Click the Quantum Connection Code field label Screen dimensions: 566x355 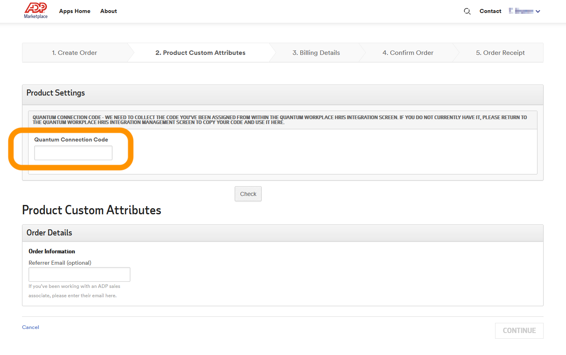[71, 139]
